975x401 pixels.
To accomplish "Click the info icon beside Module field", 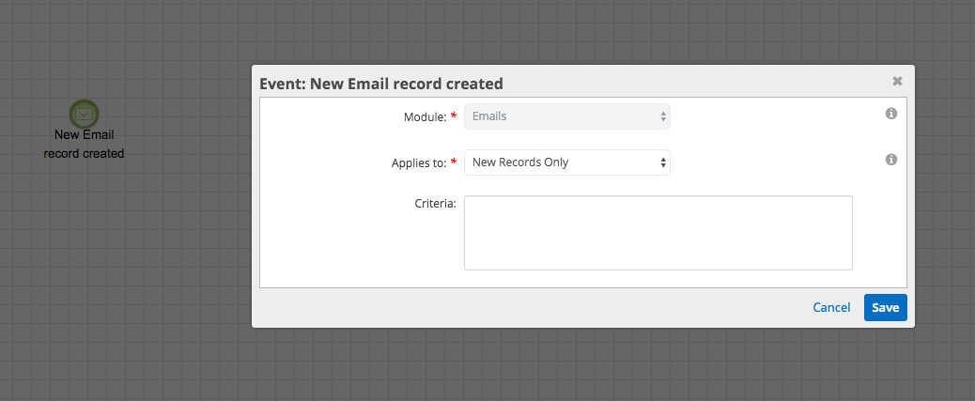I will pyautogui.click(x=891, y=114).
